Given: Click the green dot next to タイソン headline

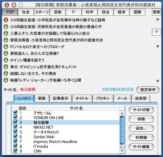Looking at the screenshot, I should tap(6, 60).
